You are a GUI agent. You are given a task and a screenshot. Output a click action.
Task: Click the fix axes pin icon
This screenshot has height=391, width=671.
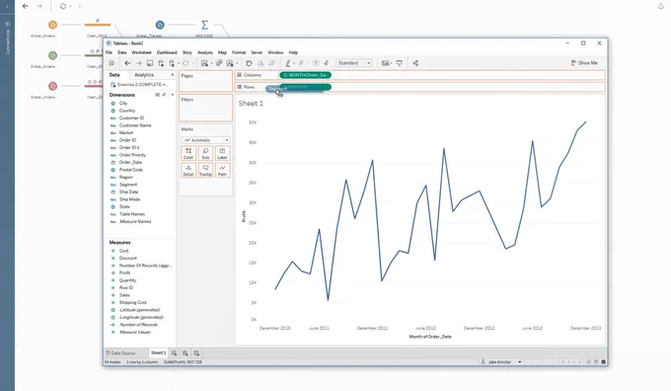[326, 63]
